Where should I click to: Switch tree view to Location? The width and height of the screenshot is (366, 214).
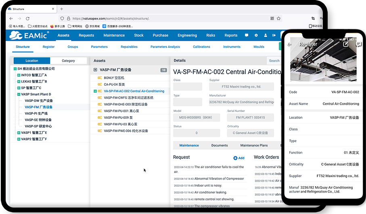coord(32,61)
